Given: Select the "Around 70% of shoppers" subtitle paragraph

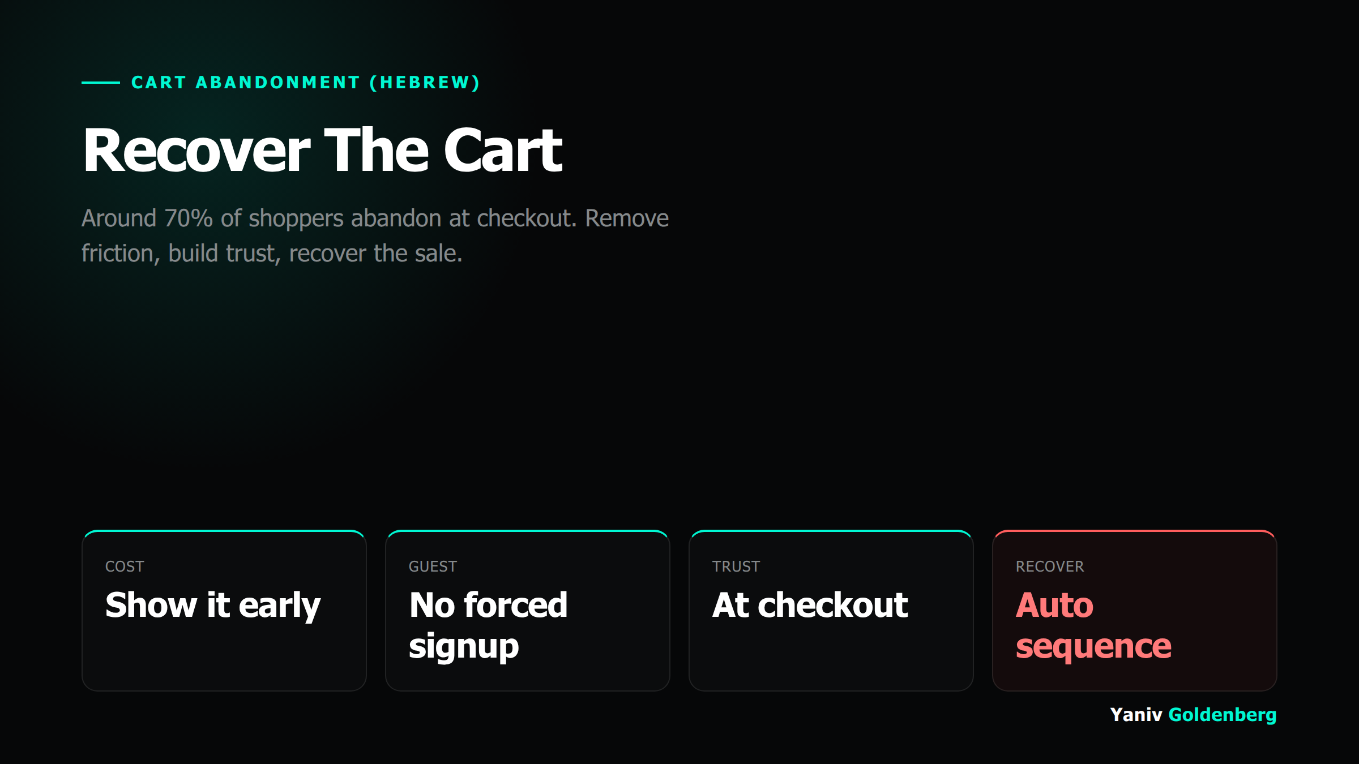Looking at the screenshot, I should 375,235.
